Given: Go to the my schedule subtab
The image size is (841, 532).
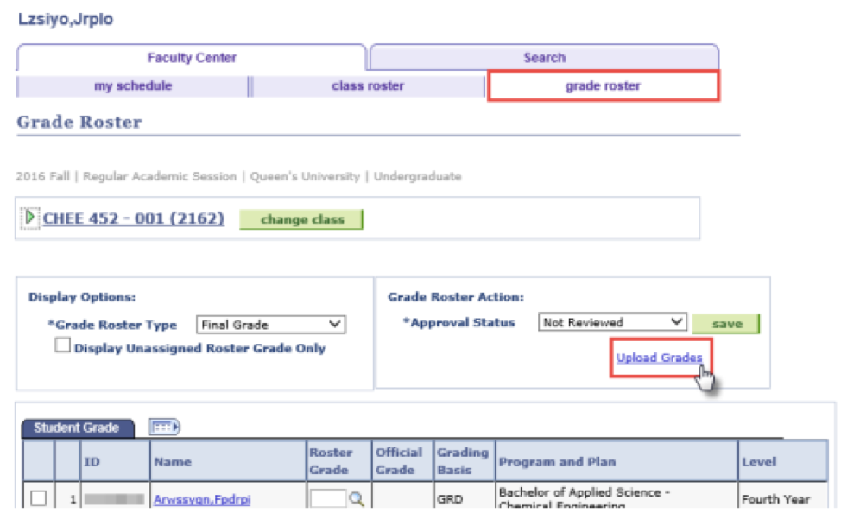Looking at the screenshot, I should pos(133,86).
